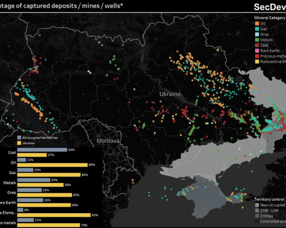The height and width of the screenshot is (228, 286).
Task: Click the Oil 11% occupied bar
Action: click(21, 160)
